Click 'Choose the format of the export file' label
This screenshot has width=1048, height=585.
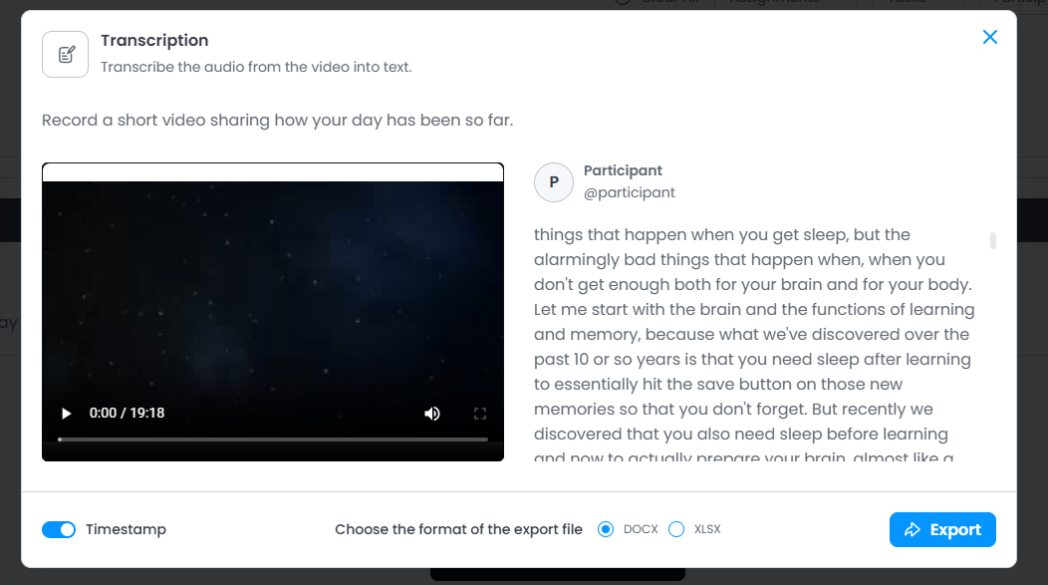coord(458,529)
